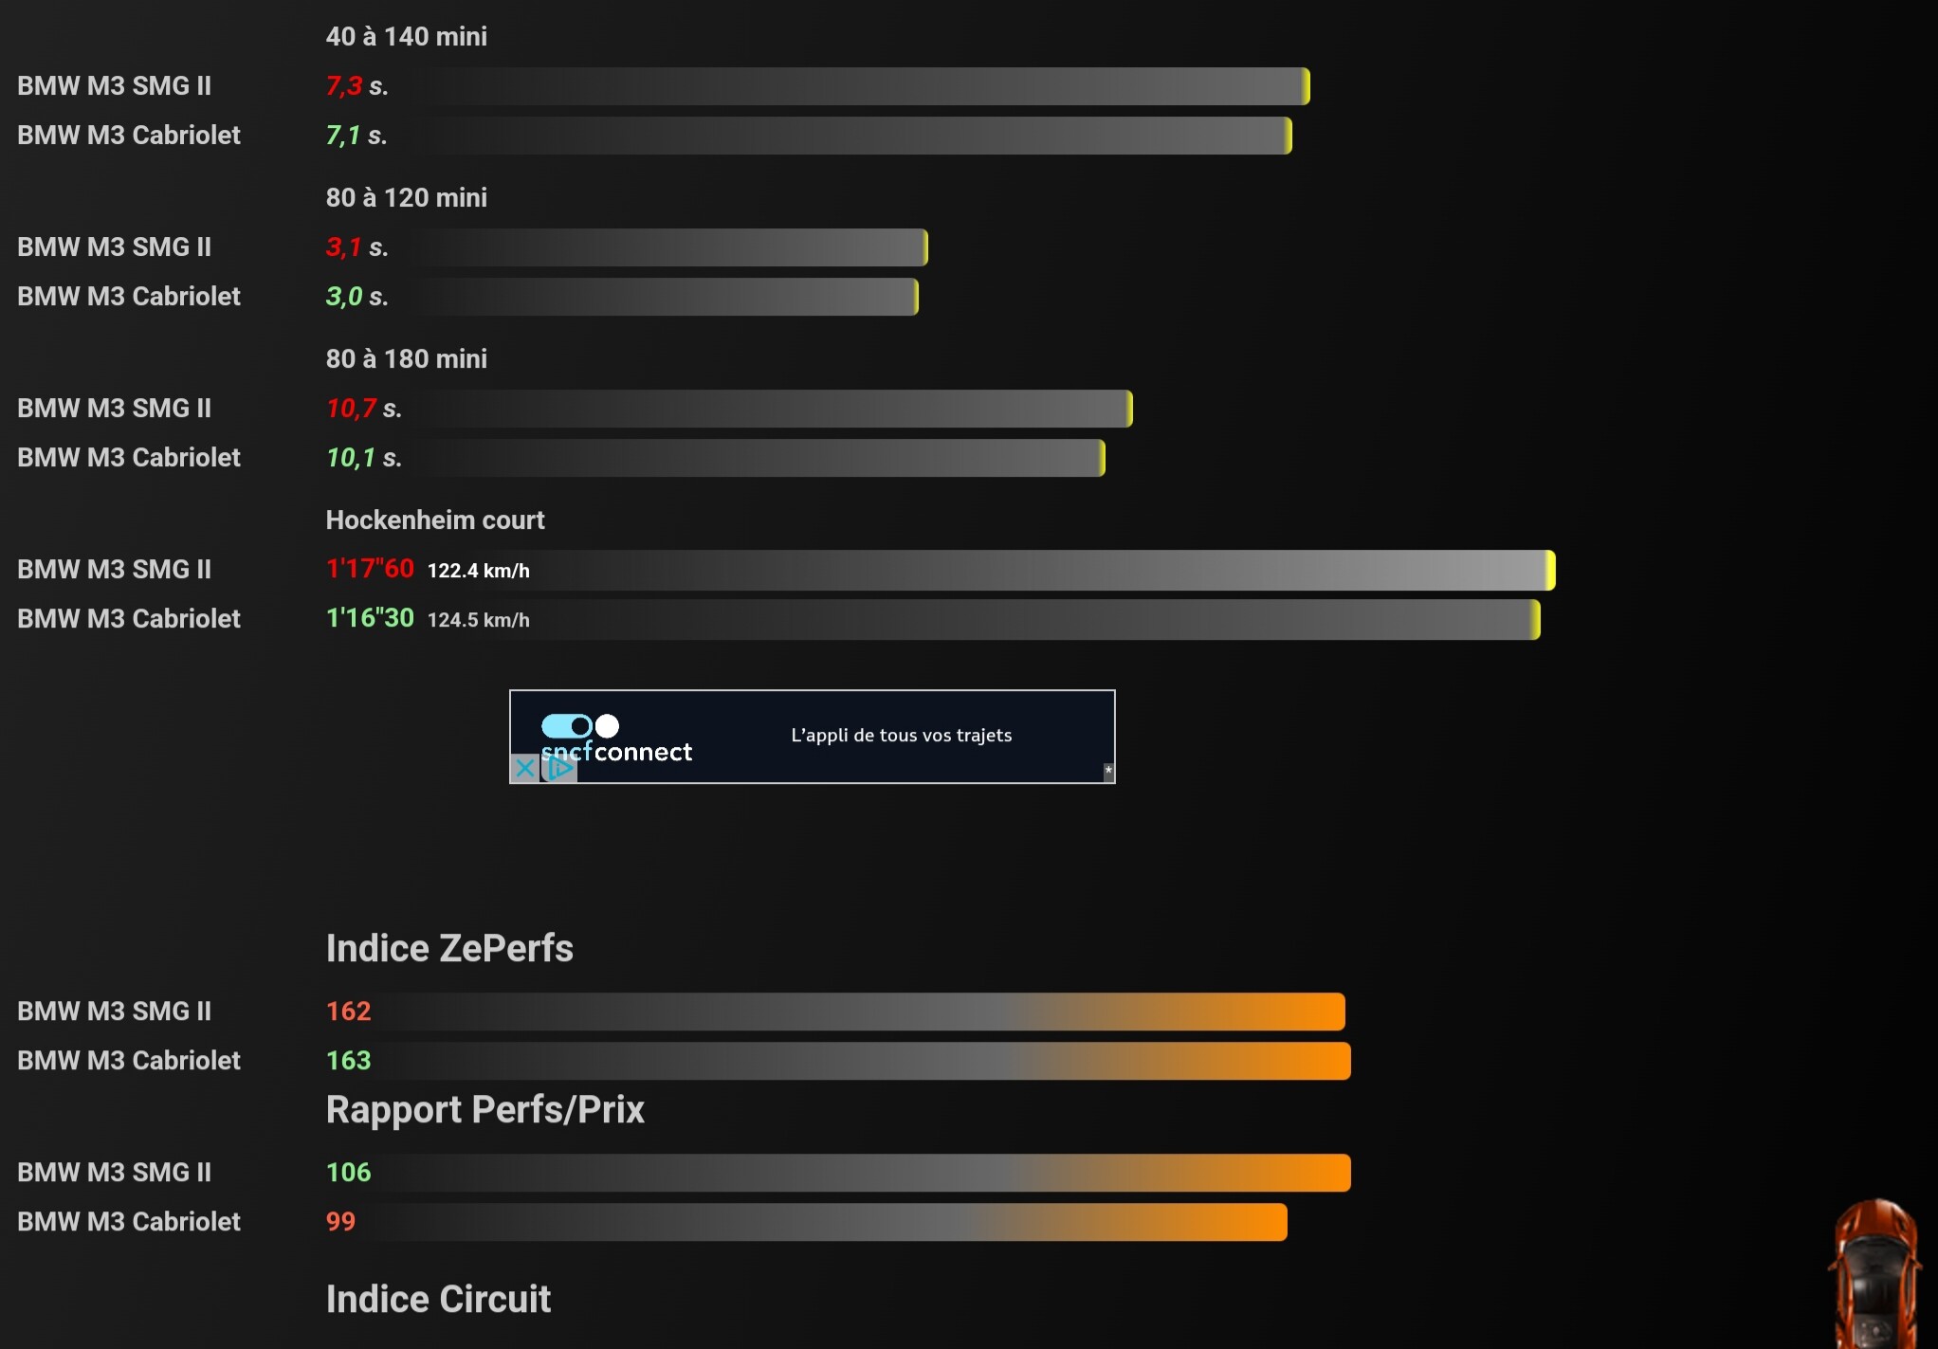This screenshot has height=1349, width=1938.
Task: Click the Indice Circuit heading
Action: point(438,1299)
